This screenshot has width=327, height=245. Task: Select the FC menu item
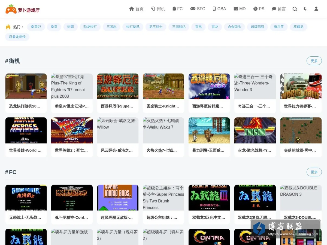[x=177, y=9]
